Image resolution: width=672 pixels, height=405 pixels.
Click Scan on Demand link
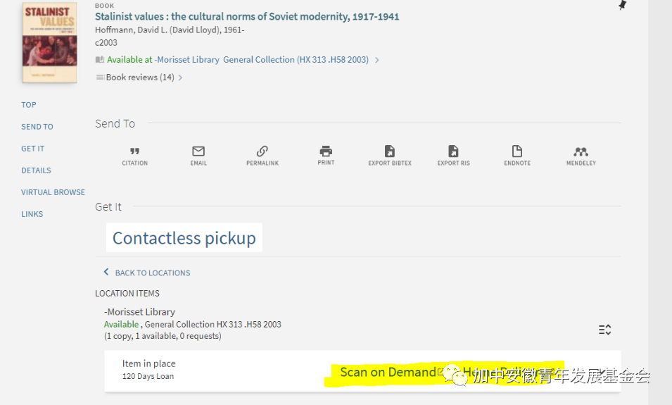388,372
